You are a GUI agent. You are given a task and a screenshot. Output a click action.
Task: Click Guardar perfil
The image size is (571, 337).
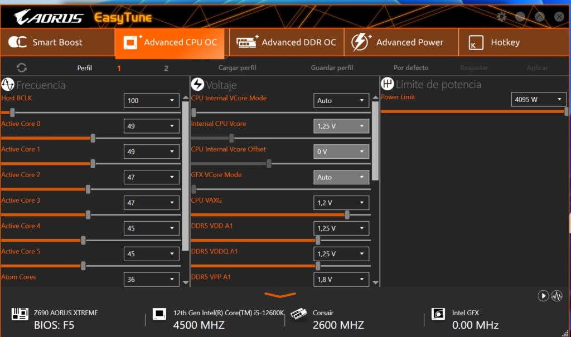click(332, 68)
